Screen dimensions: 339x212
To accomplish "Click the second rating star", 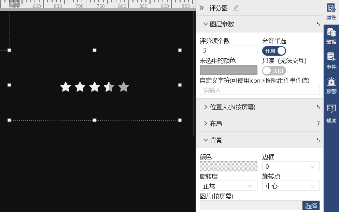I will 80,87.
